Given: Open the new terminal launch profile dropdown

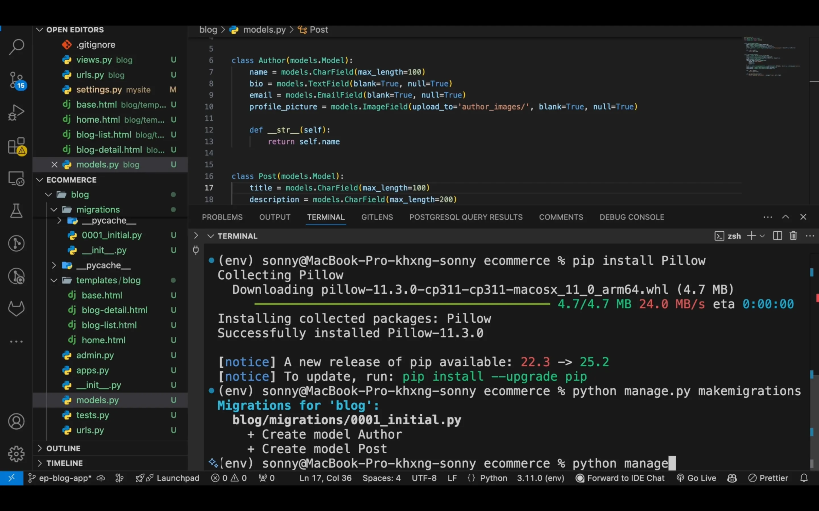Looking at the screenshot, I should (x=762, y=236).
